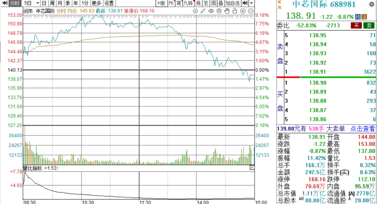The image size is (377, 204).
Task: Switch to the 分时 intraday tab
Action: (x=14, y=3)
